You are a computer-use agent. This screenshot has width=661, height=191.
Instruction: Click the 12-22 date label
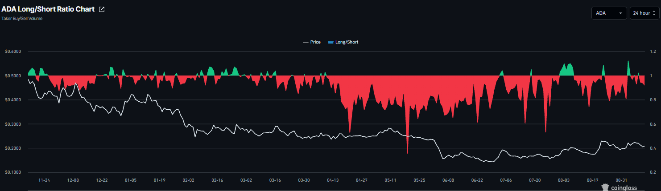click(102, 181)
